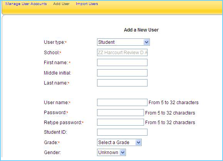Open the Add User tab
Viewport: 223px width, 161px height.
click(x=61, y=4)
